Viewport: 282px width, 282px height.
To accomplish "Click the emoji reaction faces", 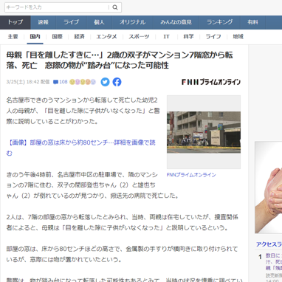I will (83, 82).
